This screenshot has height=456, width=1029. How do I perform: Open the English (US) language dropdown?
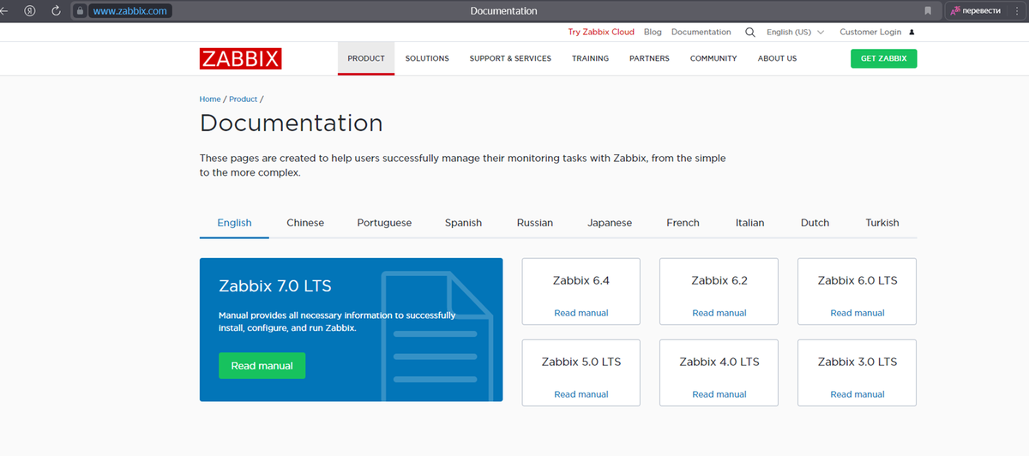(x=795, y=32)
